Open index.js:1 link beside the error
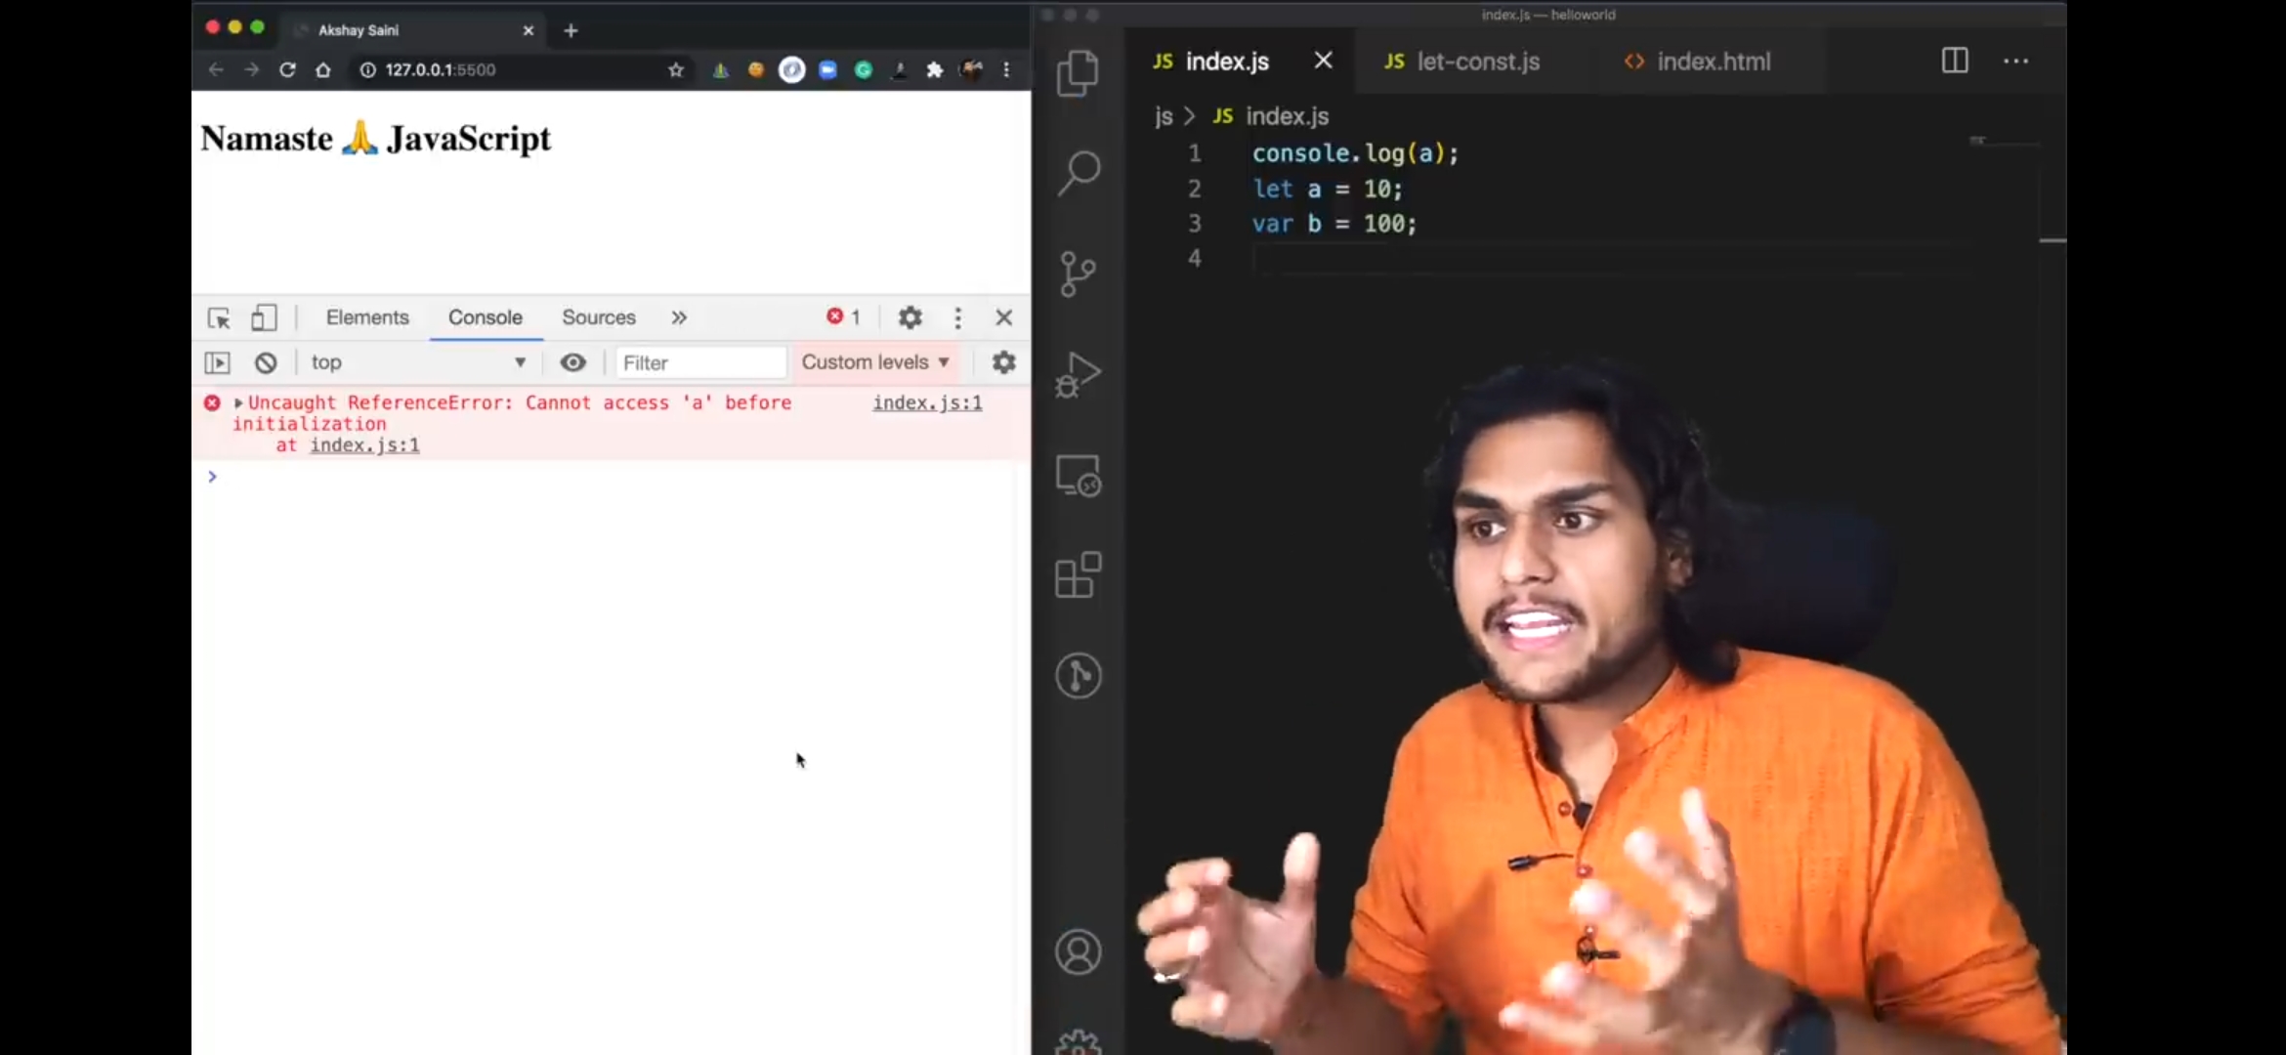This screenshot has width=2286, height=1055. point(926,402)
